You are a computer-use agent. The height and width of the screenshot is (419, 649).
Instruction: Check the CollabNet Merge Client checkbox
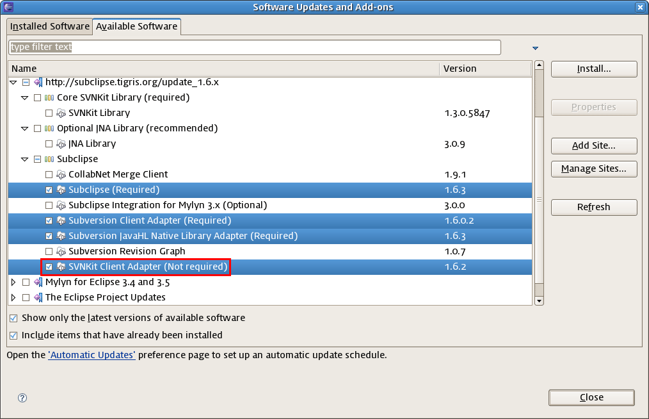coord(49,174)
